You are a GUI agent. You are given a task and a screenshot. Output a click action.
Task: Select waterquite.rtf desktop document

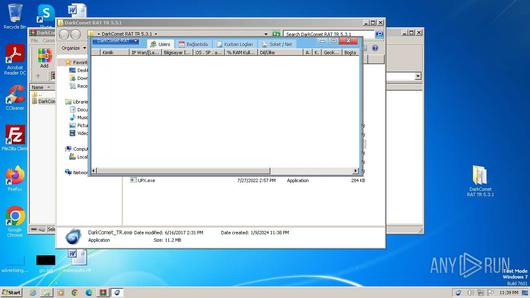77,261
